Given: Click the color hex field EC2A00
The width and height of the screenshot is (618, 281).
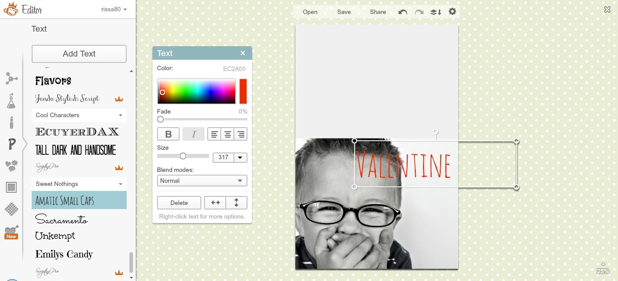Looking at the screenshot, I should tap(234, 69).
